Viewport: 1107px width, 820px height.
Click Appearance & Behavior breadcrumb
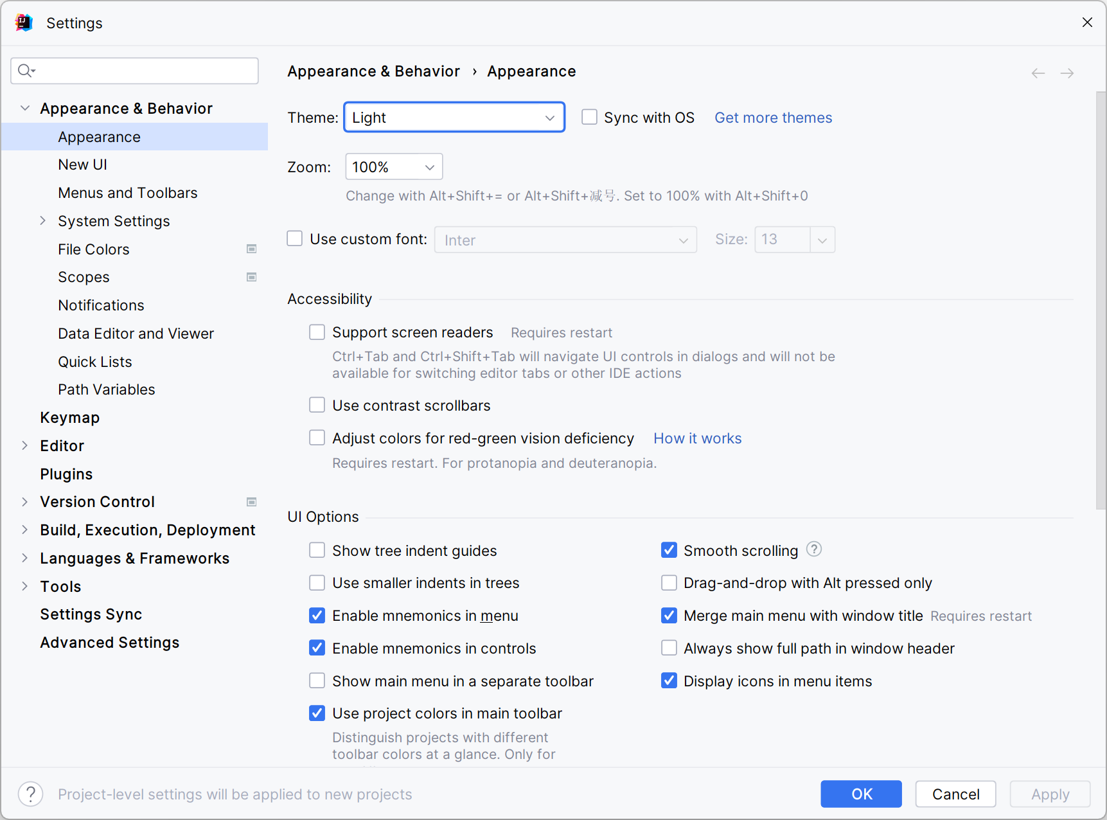coord(373,71)
